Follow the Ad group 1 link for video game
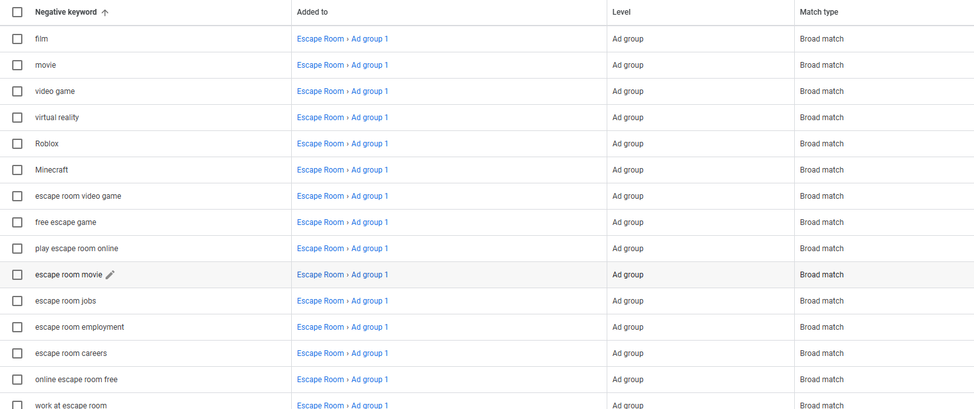Screen dimensions: 974x409 click(370, 91)
